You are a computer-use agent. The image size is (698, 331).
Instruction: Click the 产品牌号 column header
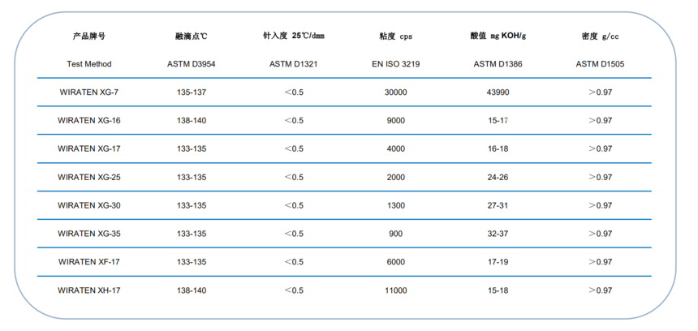pyautogui.click(x=89, y=37)
